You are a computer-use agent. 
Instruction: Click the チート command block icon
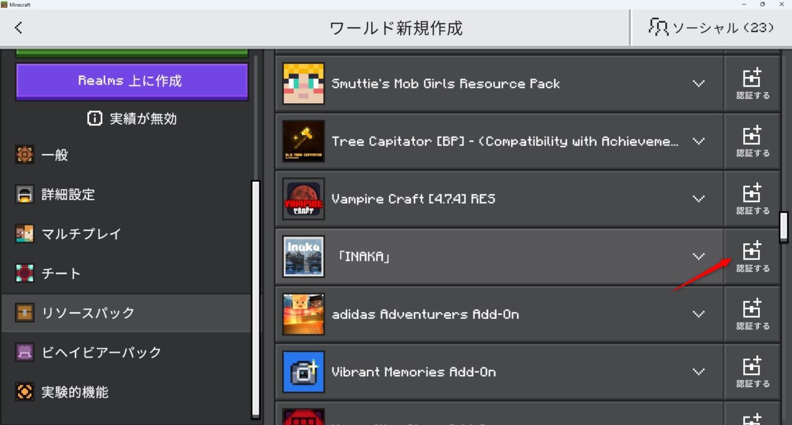tap(25, 274)
